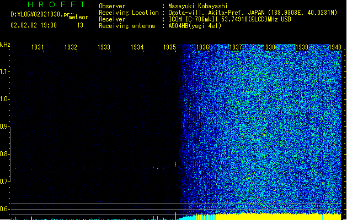Click the 1933 time marker

(104, 47)
